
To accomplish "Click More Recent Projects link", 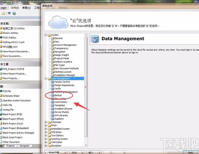I will pyautogui.click(x=15, y=74).
